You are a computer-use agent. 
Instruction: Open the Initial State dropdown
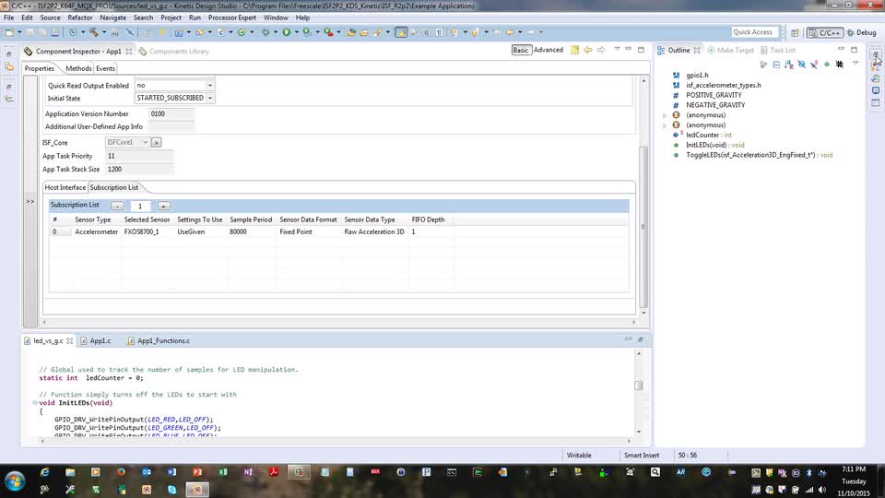coord(210,98)
